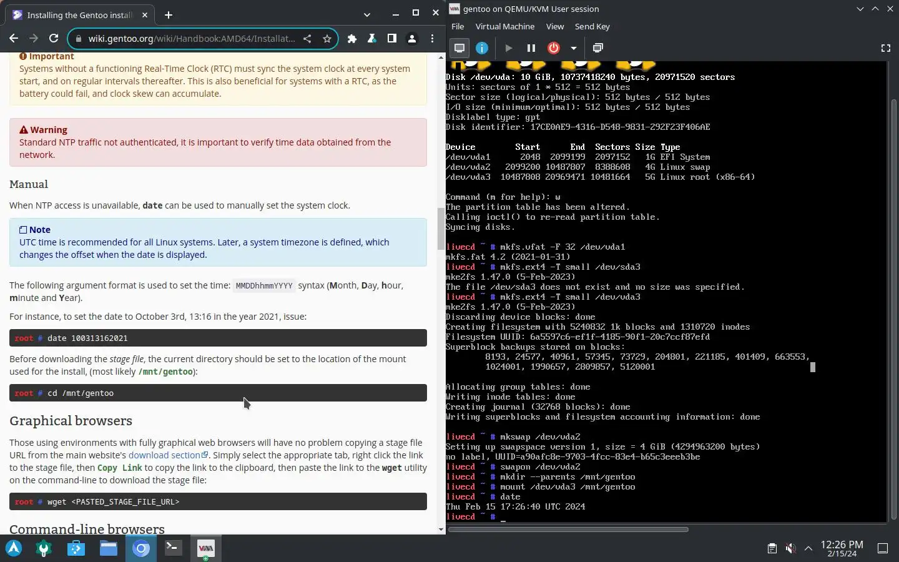Click the wget PASTED_STAGE_FILE_URL command
The image size is (899, 562).
218,501
